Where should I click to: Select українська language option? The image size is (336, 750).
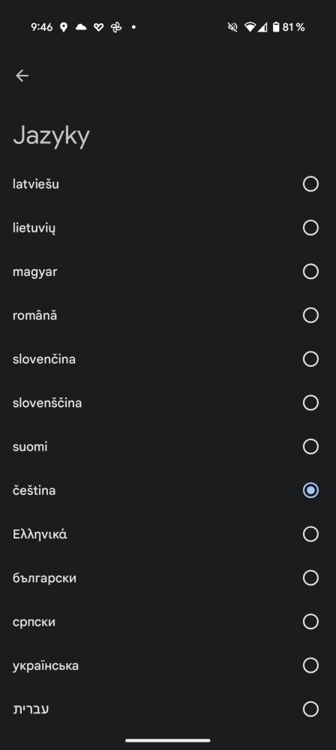168,665
